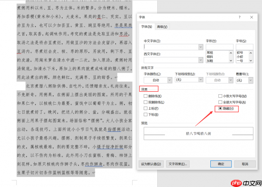Screen dimensions: 262x187
Task: Open the 字体(N) tab
Action: pos(146,27)
